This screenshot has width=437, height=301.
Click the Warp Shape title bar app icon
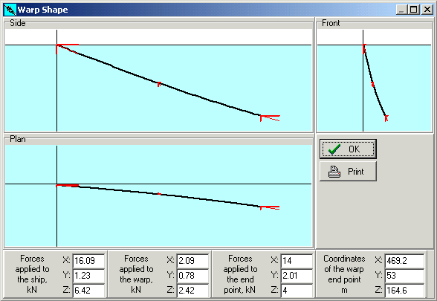(10, 10)
